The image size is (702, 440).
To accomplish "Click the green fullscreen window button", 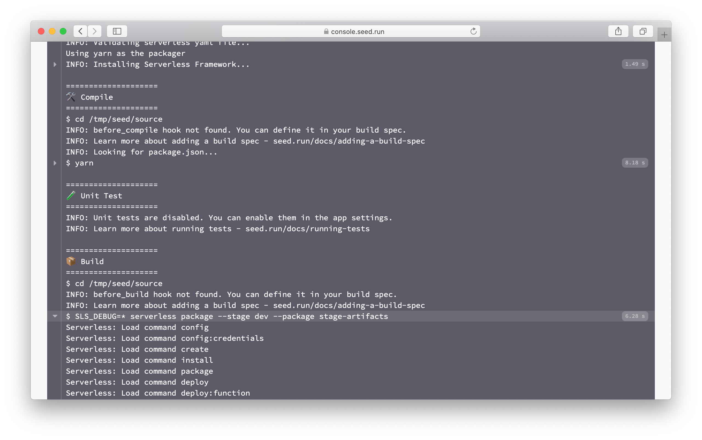I will point(63,31).
